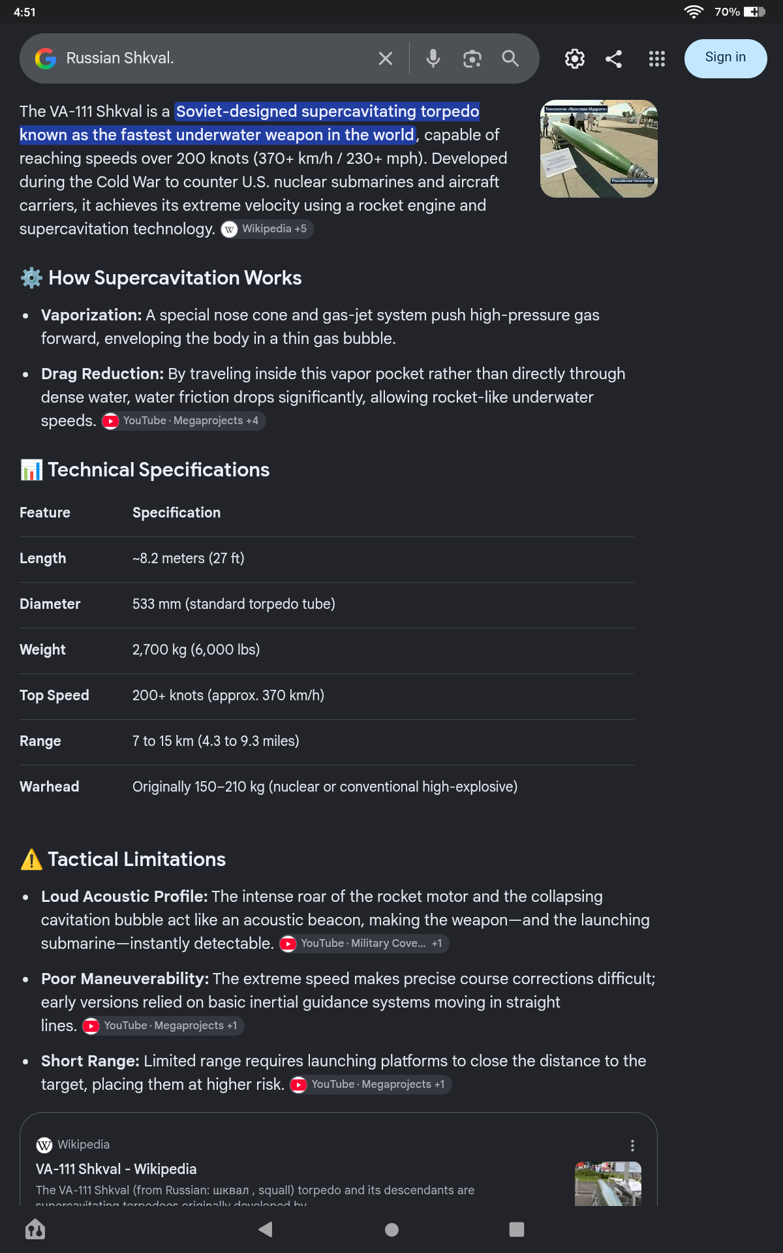Click in the Russian Shkval search field

click(x=215, y=59)
